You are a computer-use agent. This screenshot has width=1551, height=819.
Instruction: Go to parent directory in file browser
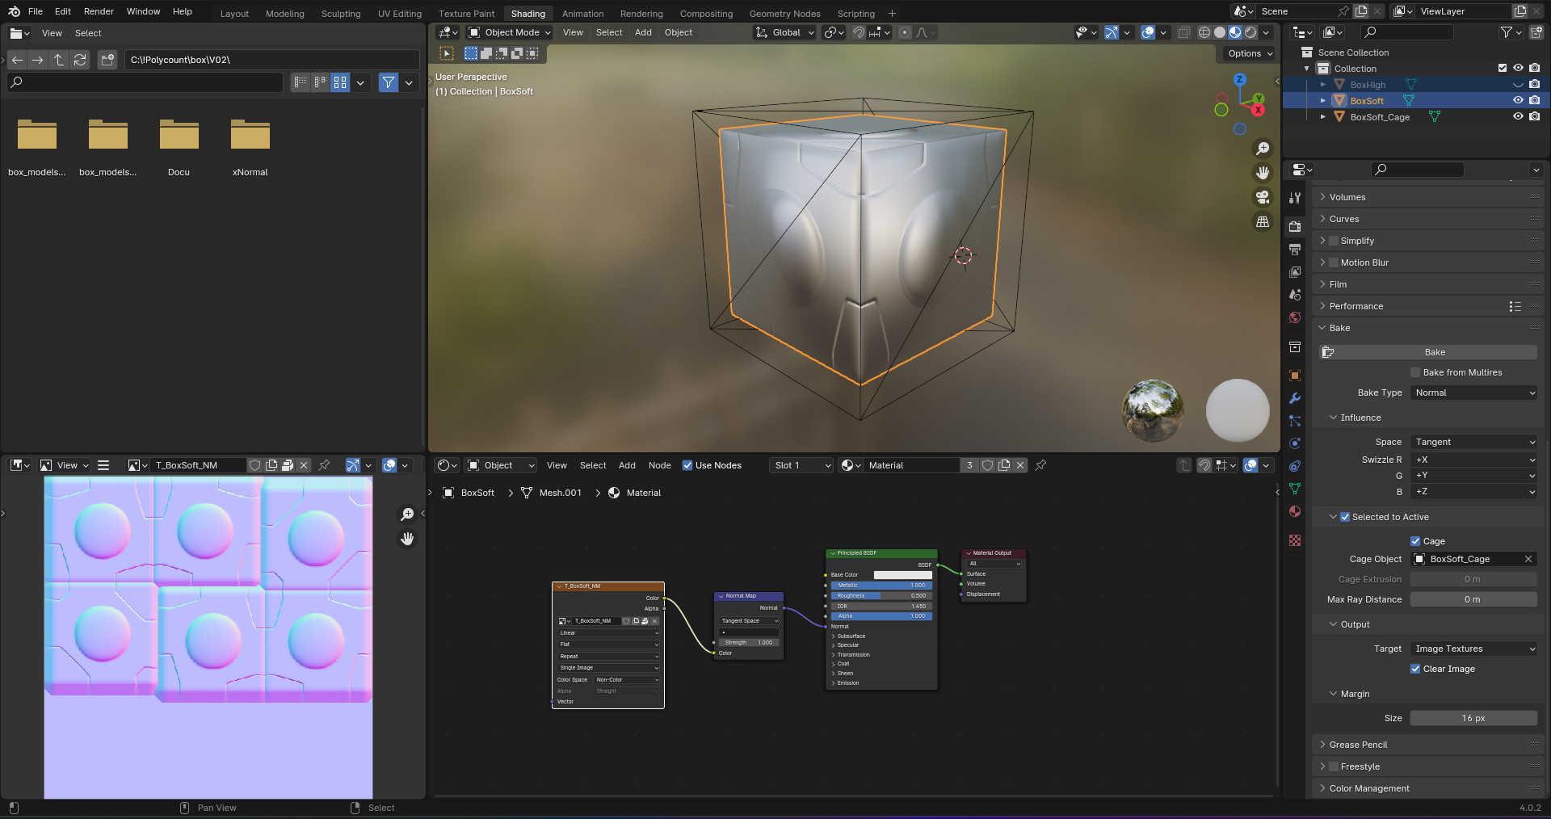(x=59, y=60)
